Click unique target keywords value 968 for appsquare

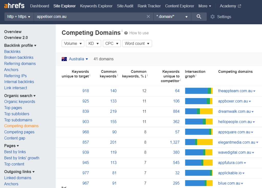click(86, 132)
